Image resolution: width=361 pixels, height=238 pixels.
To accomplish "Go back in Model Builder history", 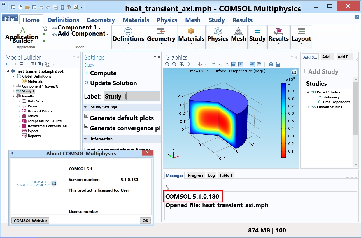I will [8, 64].
